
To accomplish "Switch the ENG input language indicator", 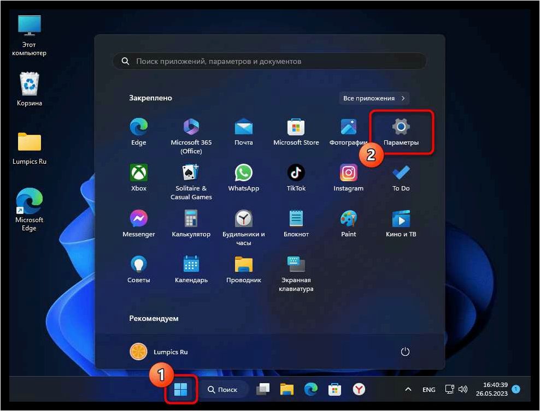I will (429, 389).
